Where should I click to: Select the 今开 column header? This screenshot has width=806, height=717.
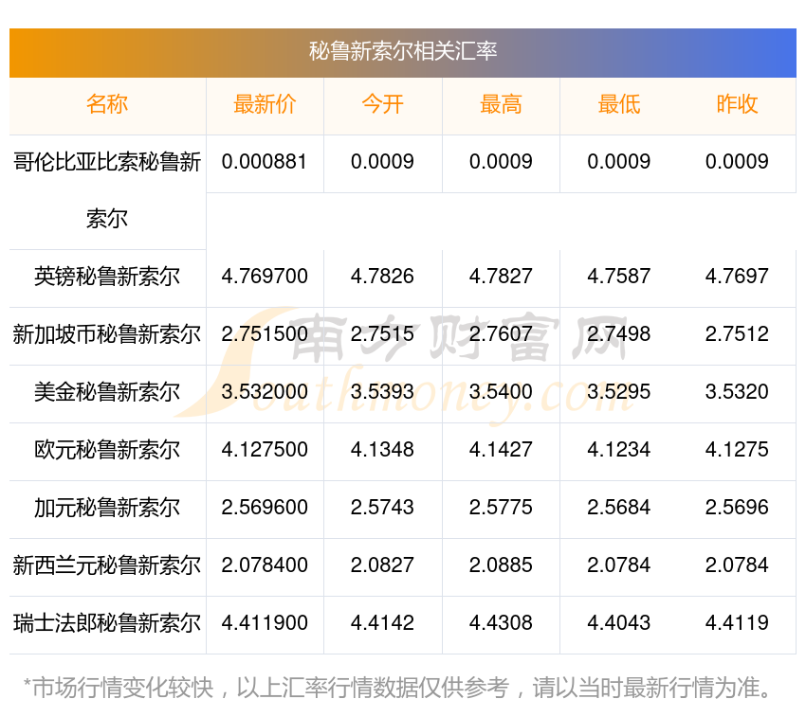tap(382, 104)
